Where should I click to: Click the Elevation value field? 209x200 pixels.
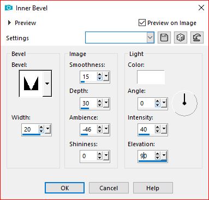[146, 156]
